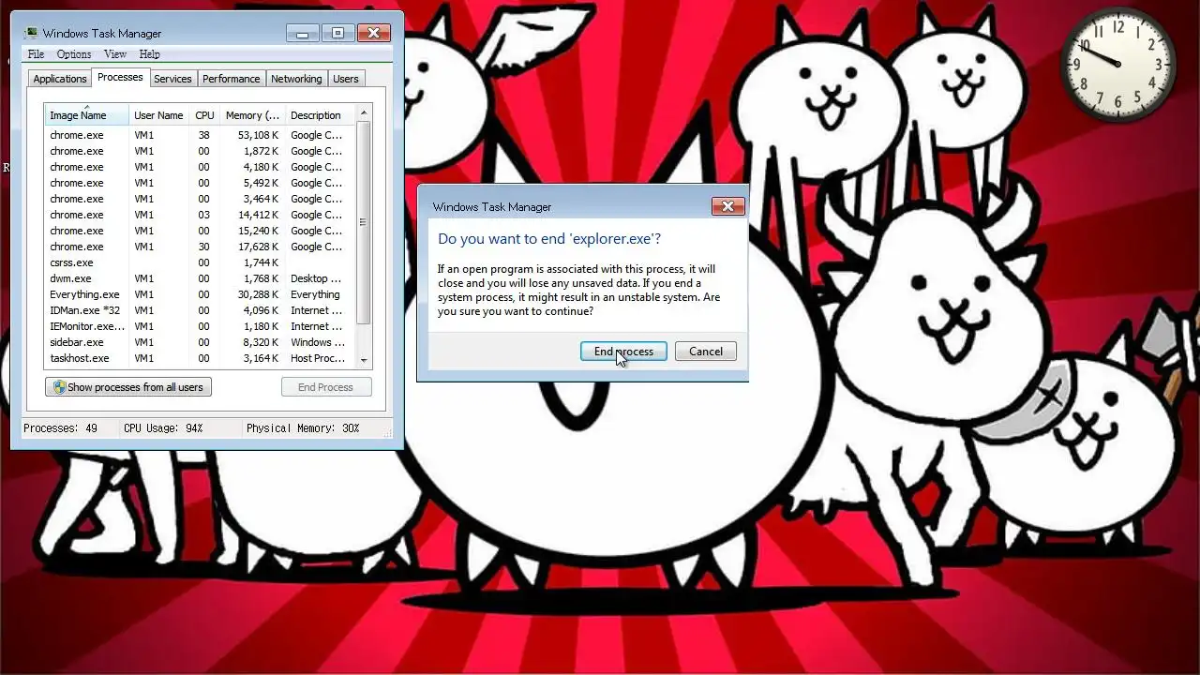Viewport: 1200px width, 675px height.
Task: Open the View menu
Action: pyautogui.click(x=115, y=54)
